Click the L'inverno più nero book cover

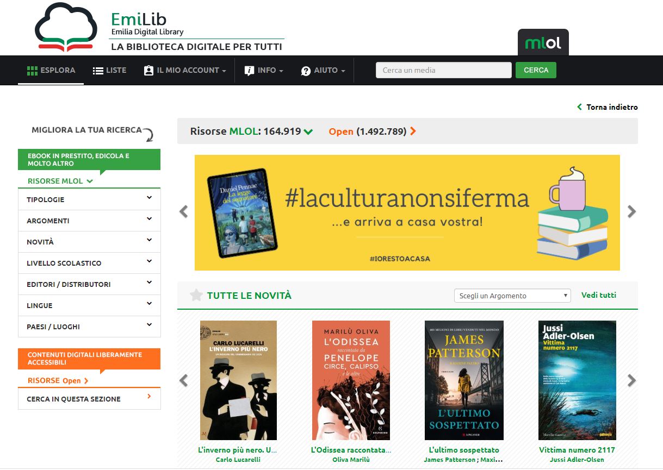[x=238, y=380]
